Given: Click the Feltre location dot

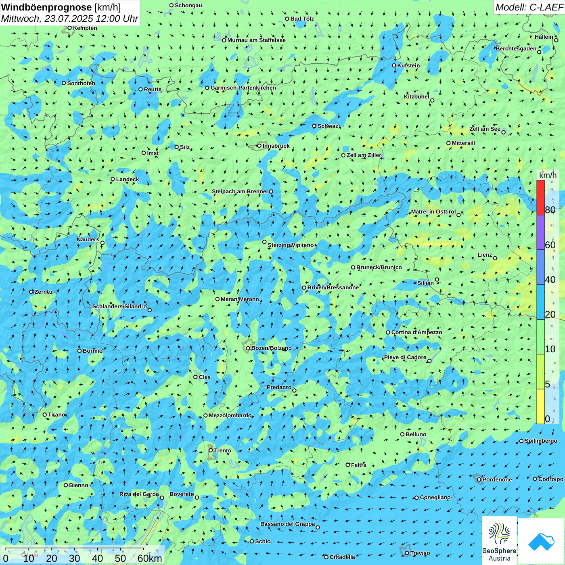Looking at the screenshot, I should coord(348,465).
